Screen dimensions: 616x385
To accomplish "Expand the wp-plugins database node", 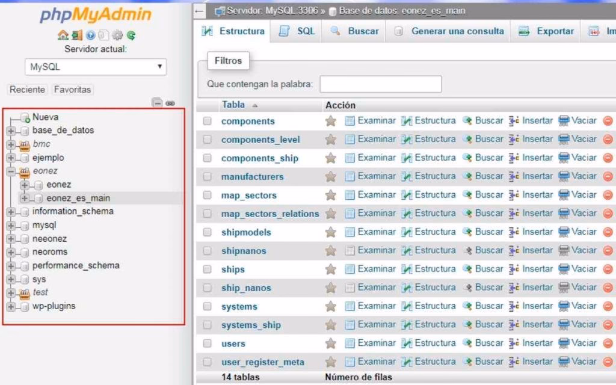I will point(11,307).
